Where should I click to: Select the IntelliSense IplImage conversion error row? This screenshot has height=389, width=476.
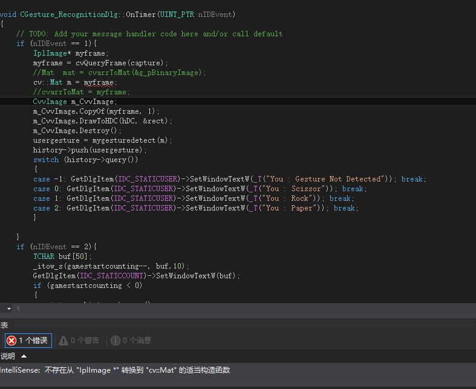pos(238,370)
